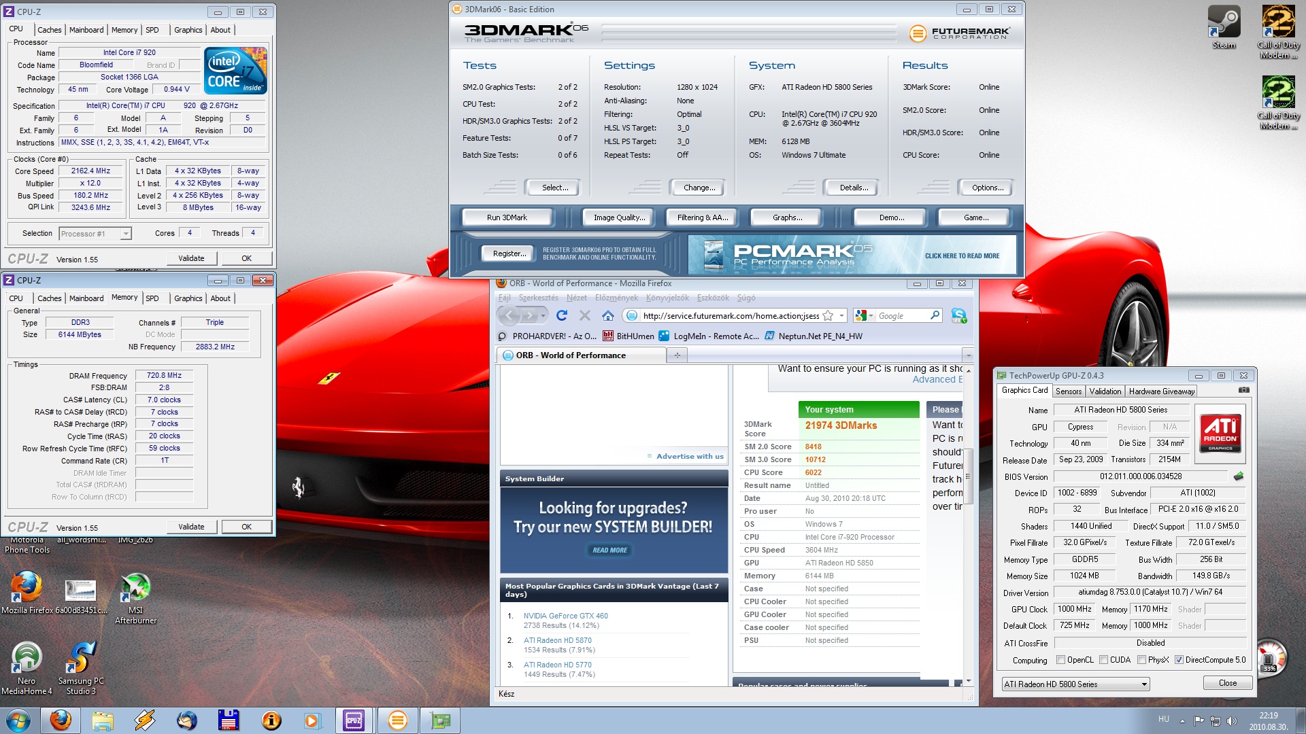The image size is (1306, 734).
Task: Open a new Firefox tab with plus button
Action: point(677,355)
